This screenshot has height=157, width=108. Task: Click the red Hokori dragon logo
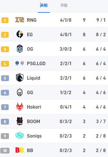20,107
